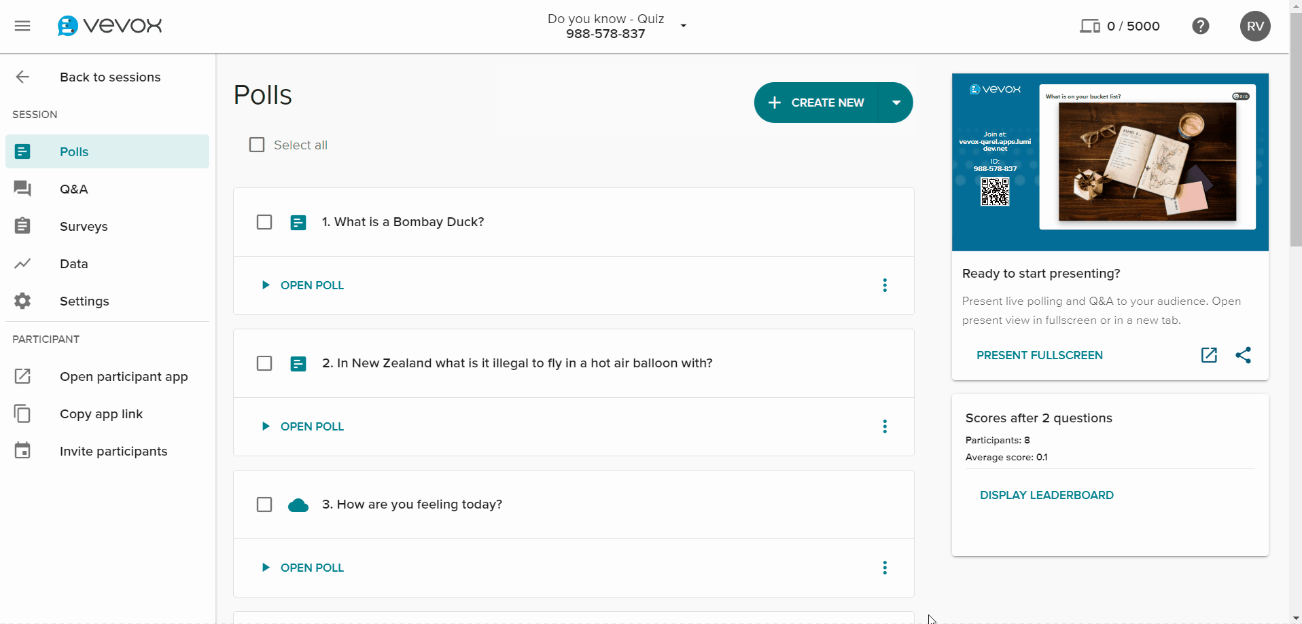The height and width of the screenshot is (624, 1302).
Task: Click Scores after 2 questions text
Action: pos(1038,418)
